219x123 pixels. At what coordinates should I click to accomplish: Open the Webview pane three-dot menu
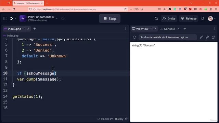coord(214,29)
